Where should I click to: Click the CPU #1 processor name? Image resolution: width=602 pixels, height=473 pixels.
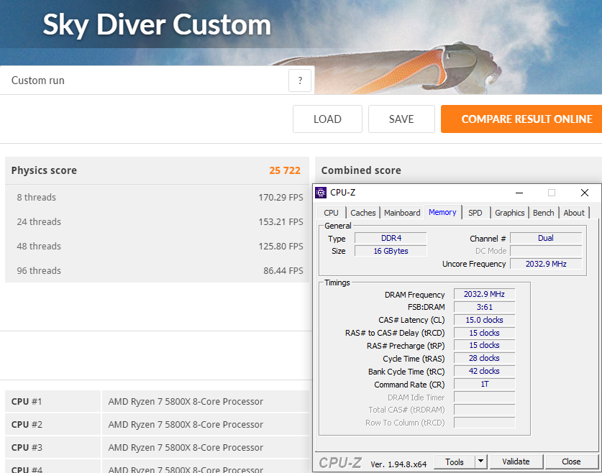click(x=186, y=402)
